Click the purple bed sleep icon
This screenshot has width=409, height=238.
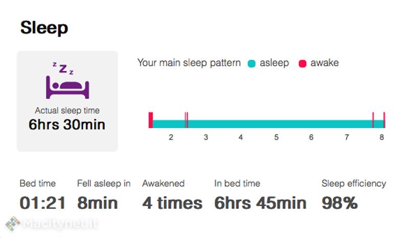pos(67,81)
